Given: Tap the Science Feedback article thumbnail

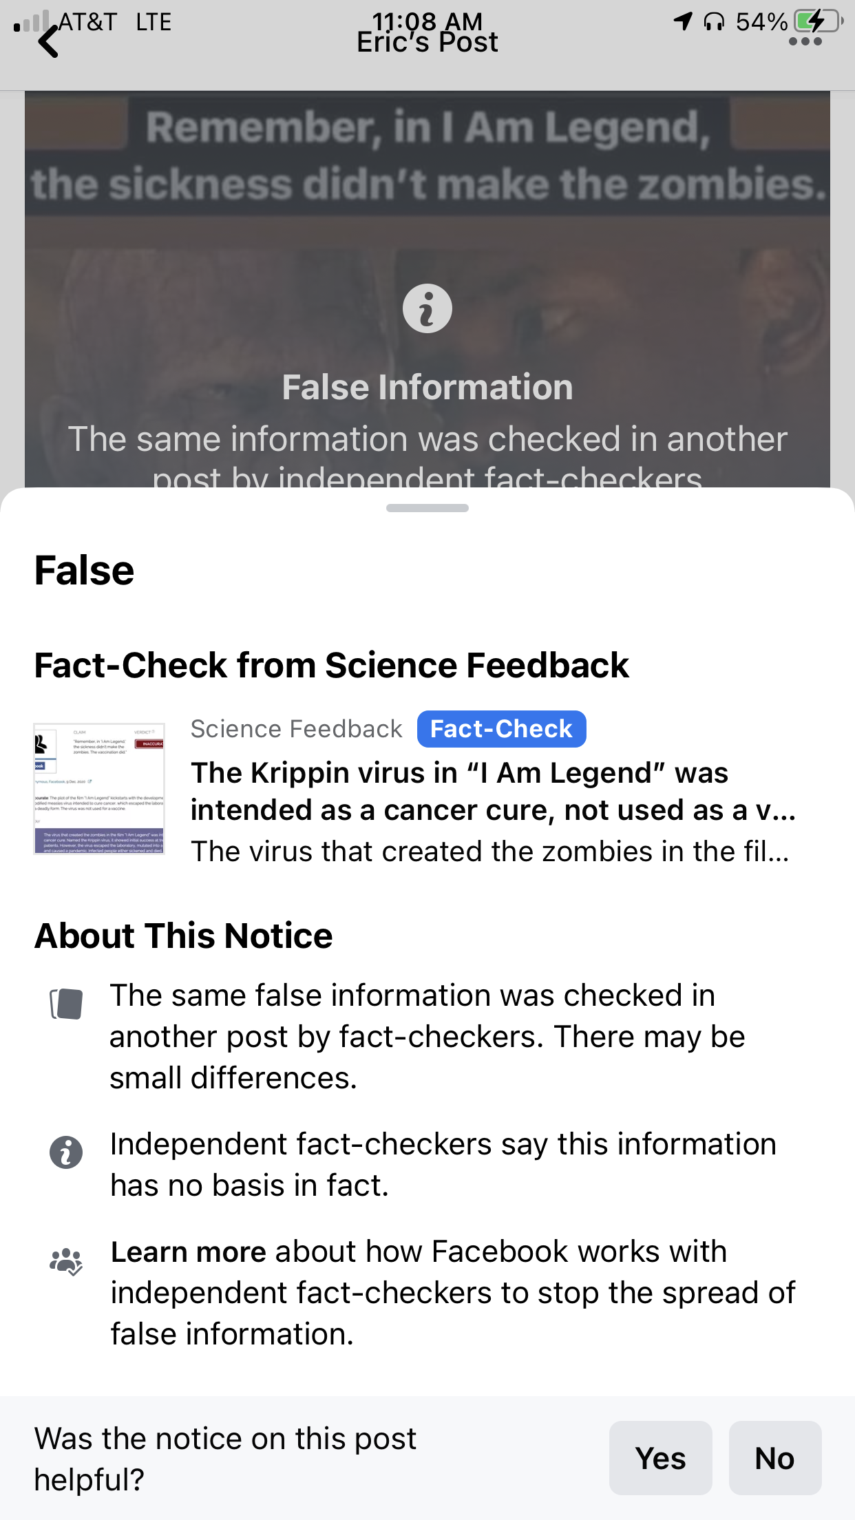Looking at the screenshot, I should point(99,789).
